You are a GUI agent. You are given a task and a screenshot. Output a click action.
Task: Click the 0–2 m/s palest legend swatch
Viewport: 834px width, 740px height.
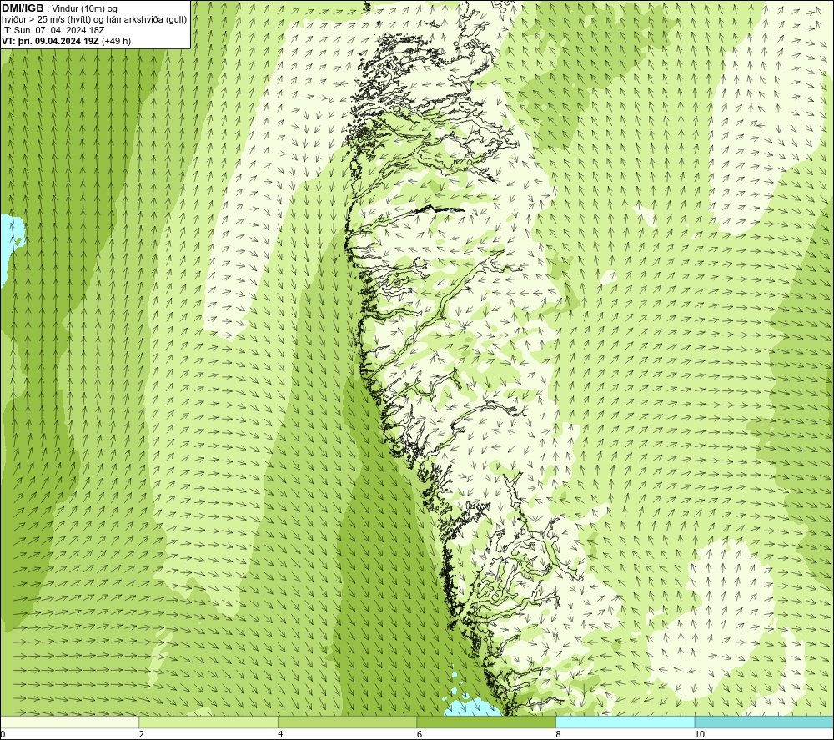point(70,722)
